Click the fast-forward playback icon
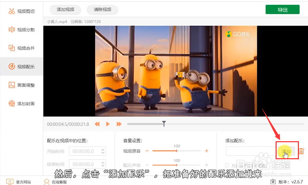 pyautogui.click(x=119, y=124)
